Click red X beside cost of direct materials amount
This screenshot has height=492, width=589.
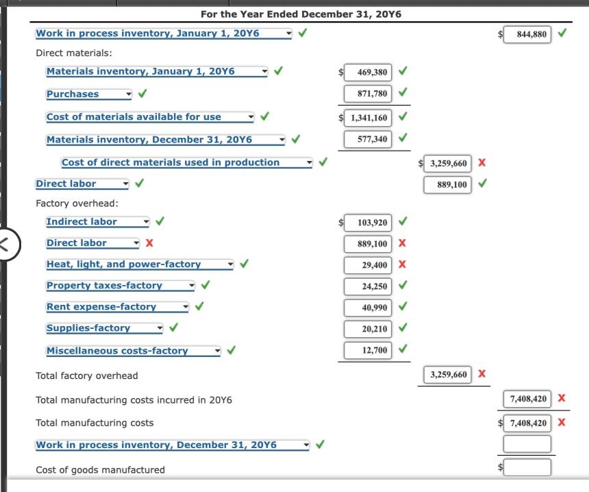[x=482, y=162]
